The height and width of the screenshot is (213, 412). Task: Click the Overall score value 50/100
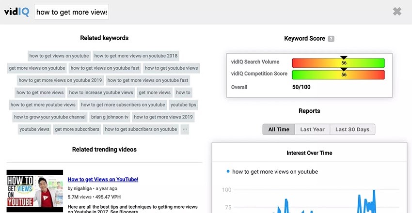[x=301, y=87]
